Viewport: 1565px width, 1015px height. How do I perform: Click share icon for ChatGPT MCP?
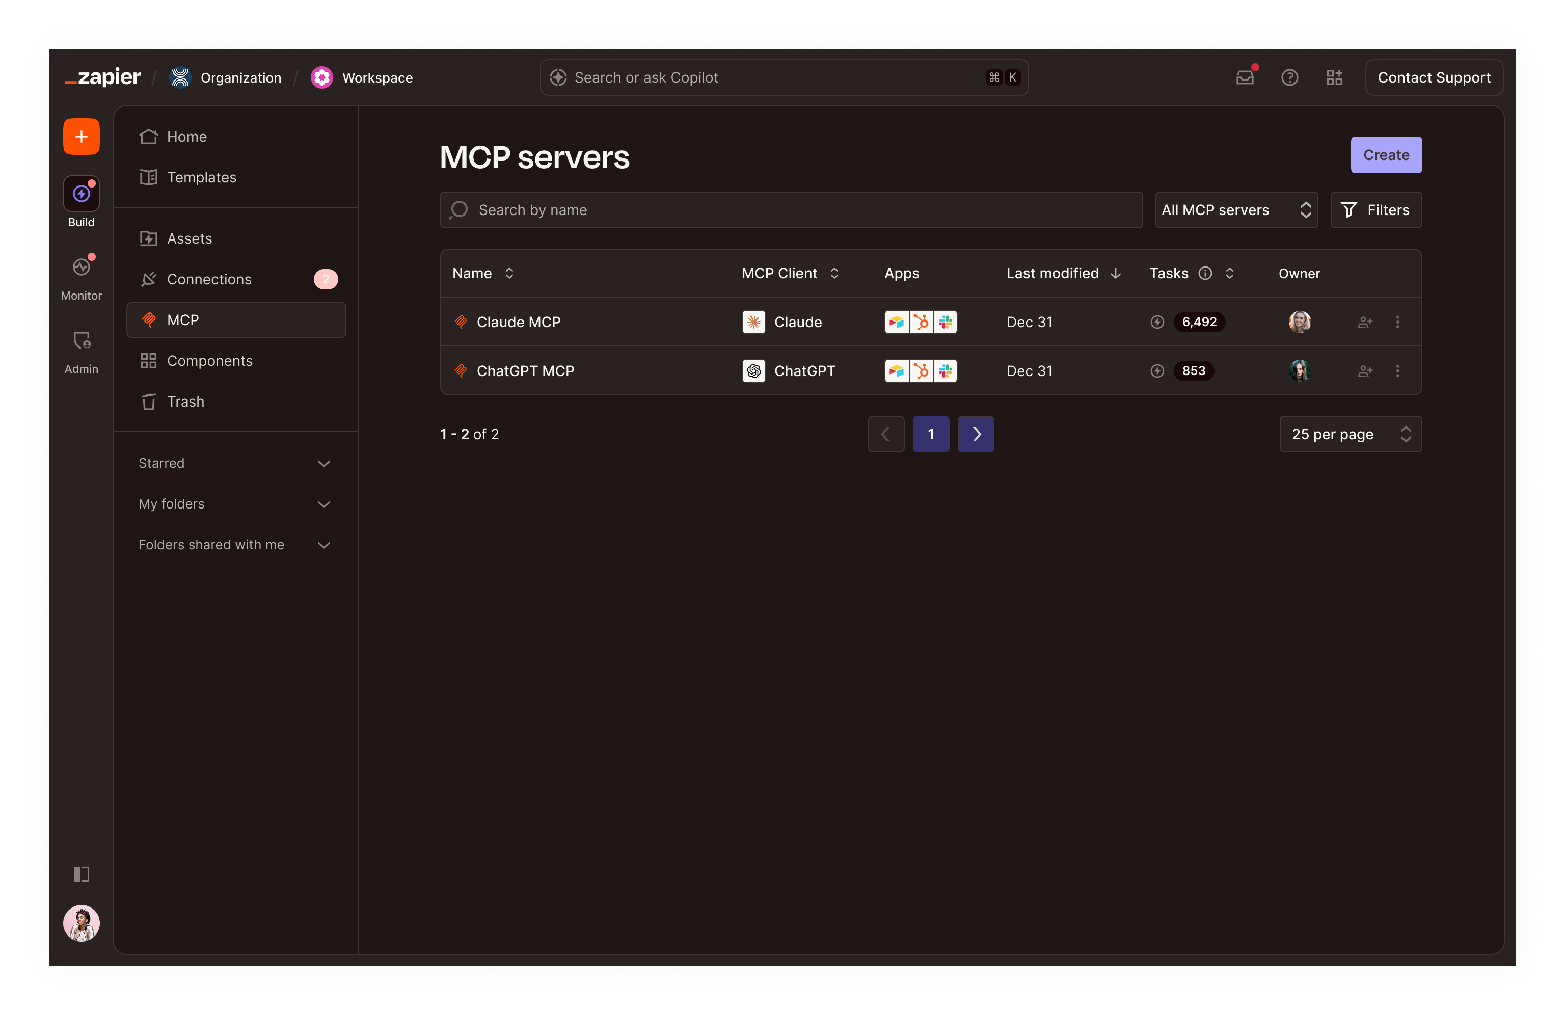pos(1365,370)
